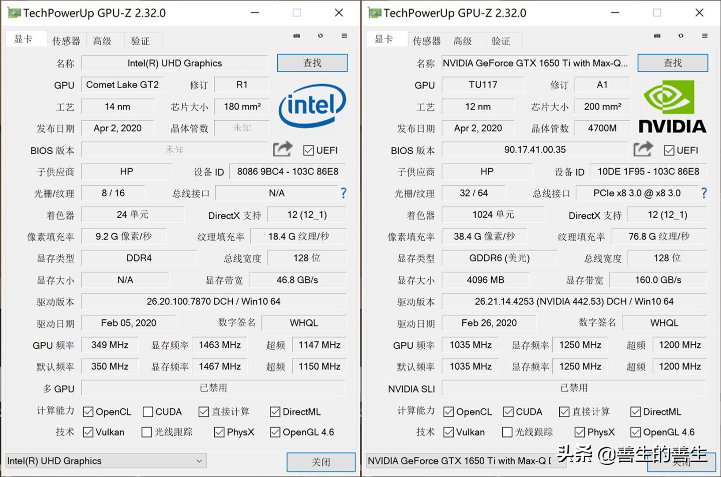Select the 驱动版本 driver version field text
The height and width of the screenshot is (477, 721).
coord(576,301)
